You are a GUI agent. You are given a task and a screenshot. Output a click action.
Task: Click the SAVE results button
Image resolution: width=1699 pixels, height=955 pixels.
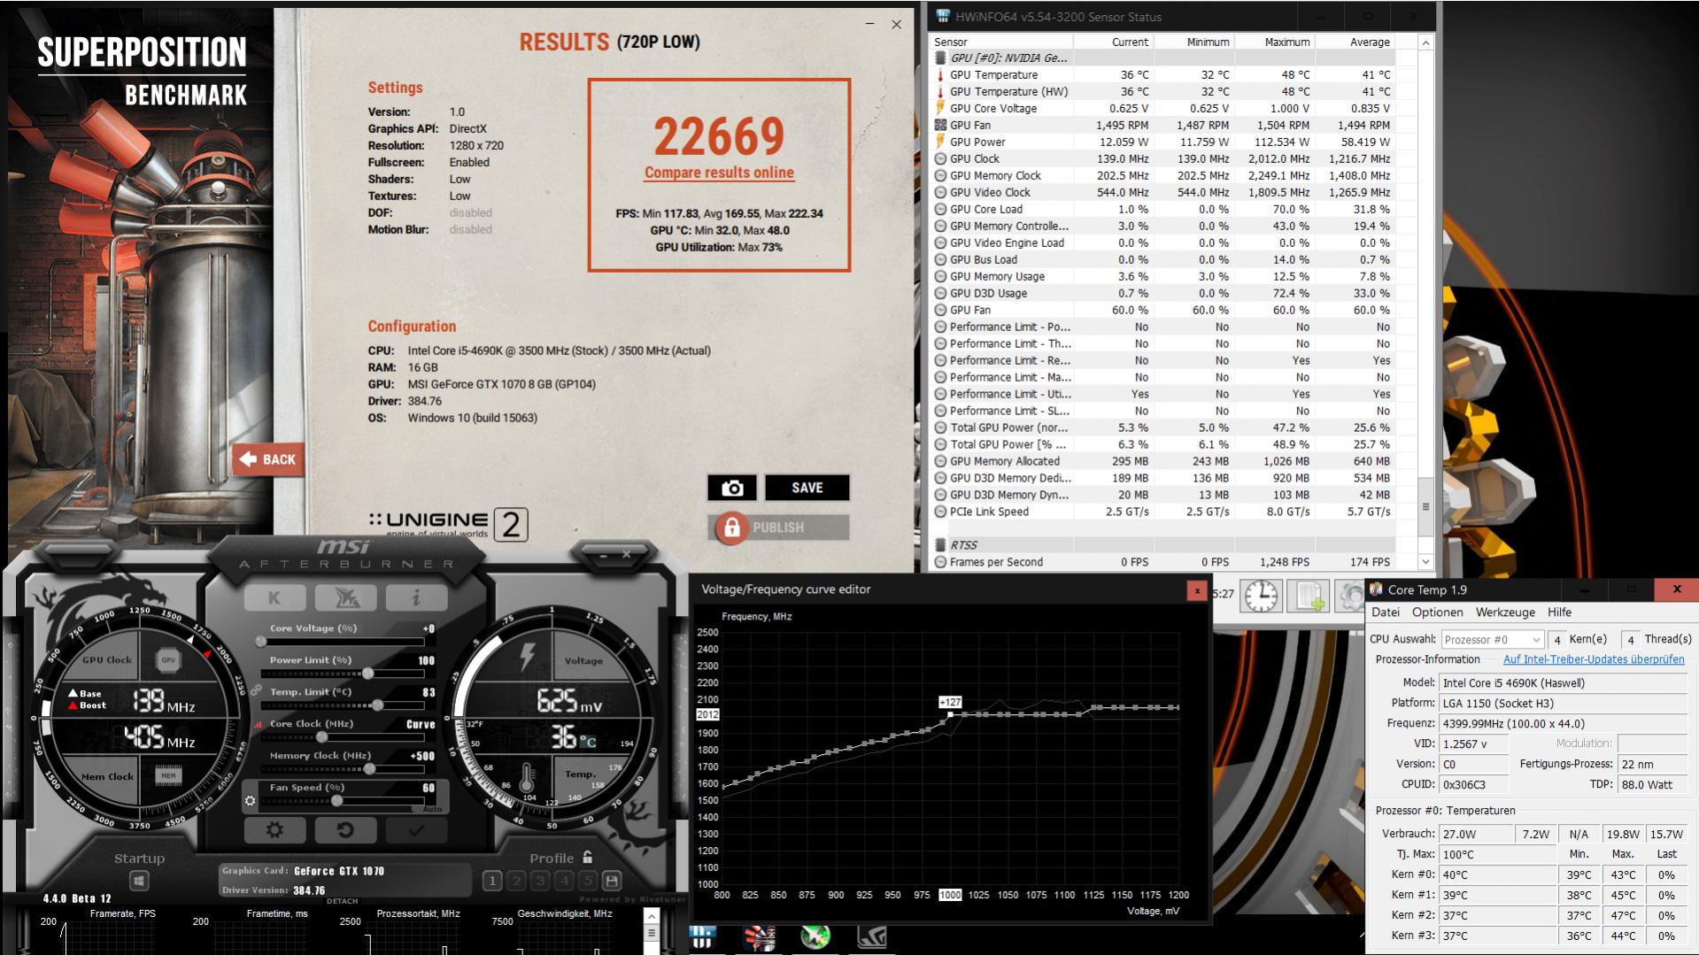(807, 488)
